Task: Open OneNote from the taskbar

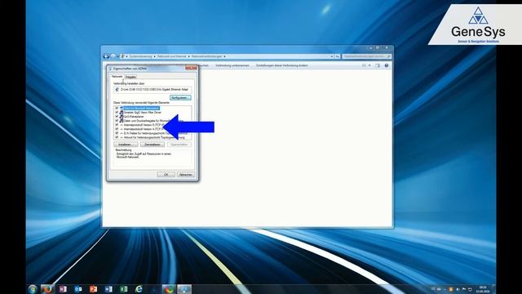Action: (x=63, y=289)
